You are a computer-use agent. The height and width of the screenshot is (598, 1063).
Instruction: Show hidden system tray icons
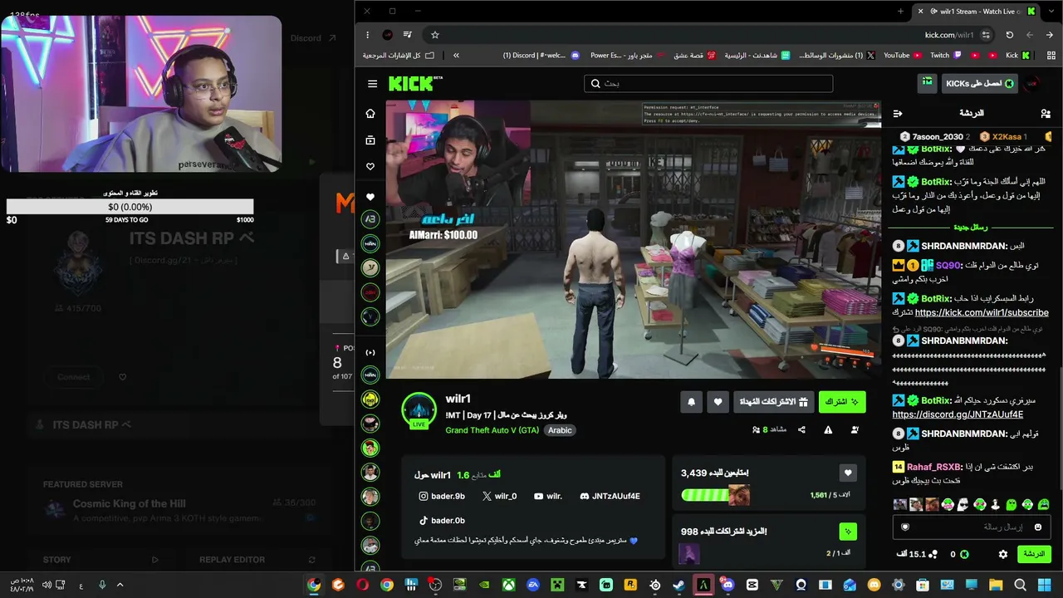pyautogui.click(x=120, y=585)
